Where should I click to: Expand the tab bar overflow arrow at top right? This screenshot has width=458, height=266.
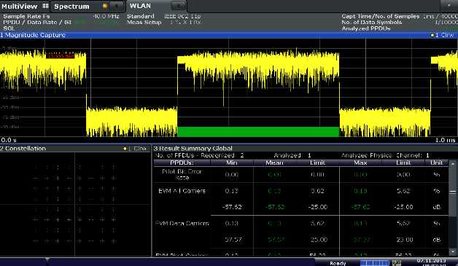click(449, 6)
